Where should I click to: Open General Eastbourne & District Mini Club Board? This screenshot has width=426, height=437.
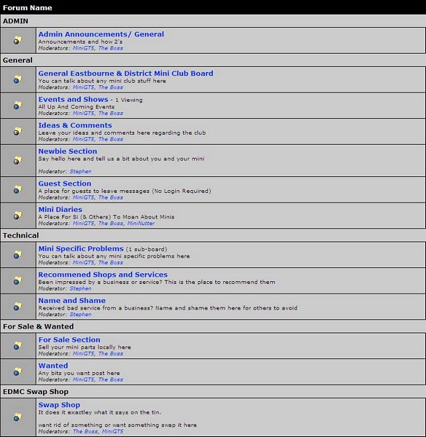[x=125, y=74]
